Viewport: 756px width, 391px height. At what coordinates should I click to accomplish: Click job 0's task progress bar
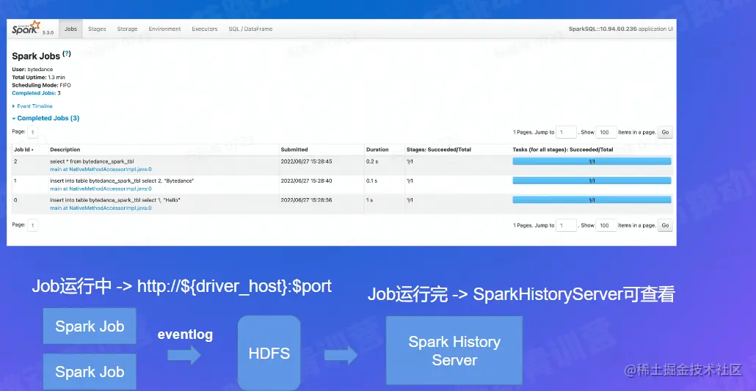[592, 200]
